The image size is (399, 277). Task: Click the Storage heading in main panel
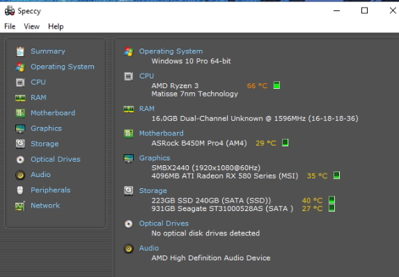(153, 191)
